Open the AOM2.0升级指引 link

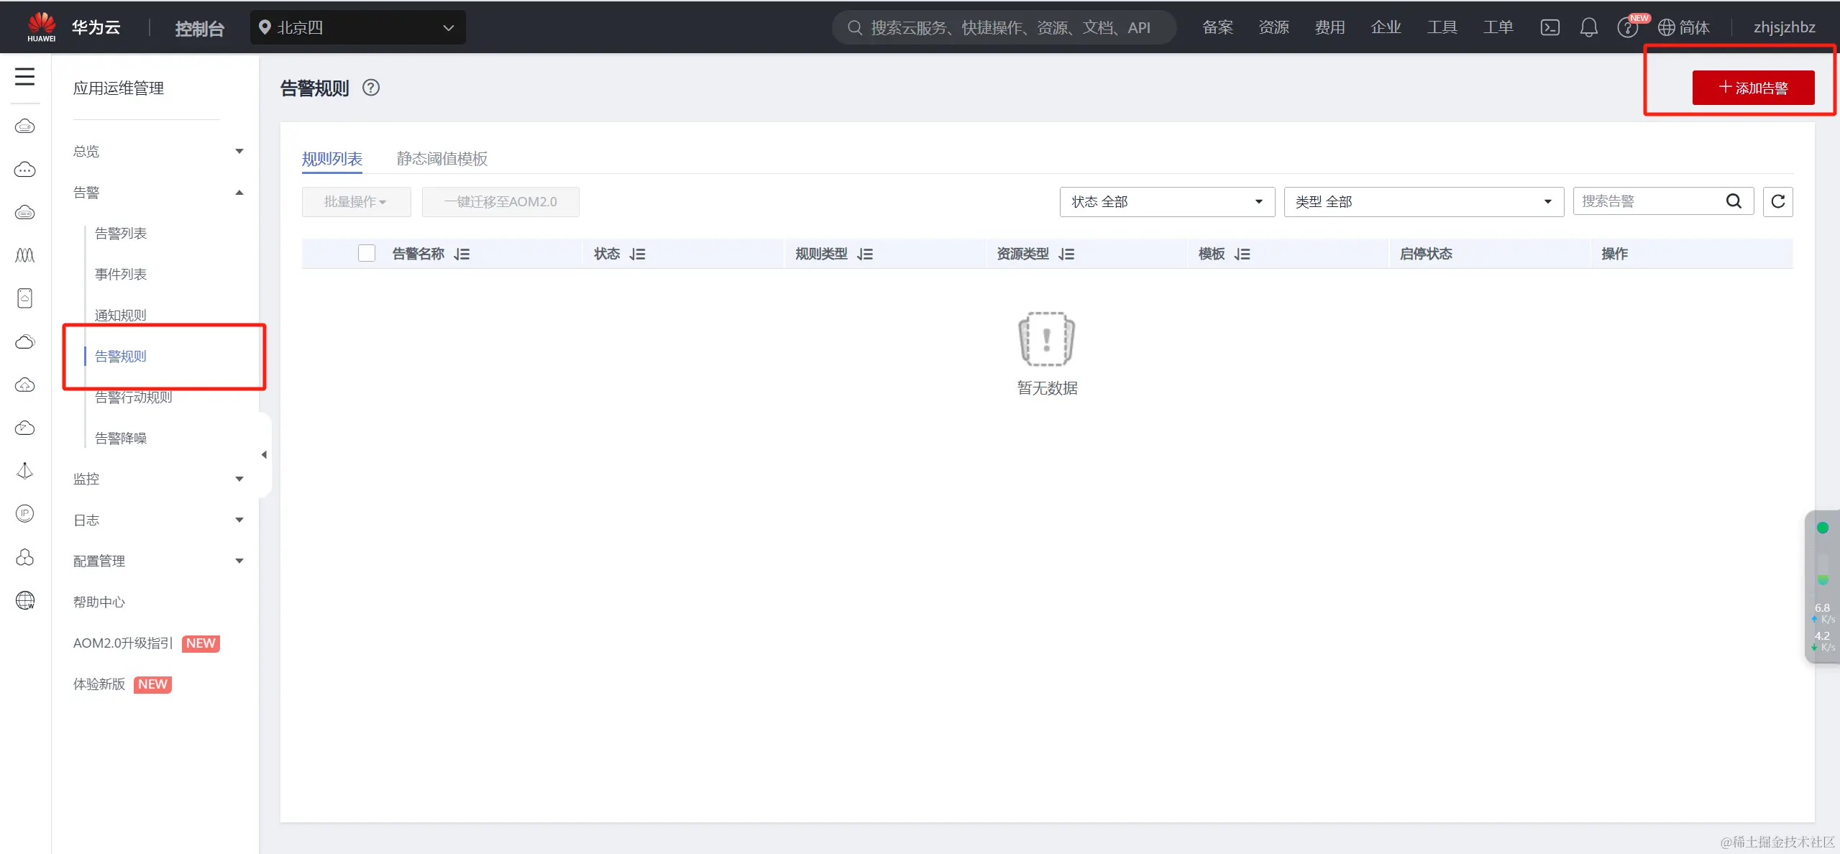(x=123, y=643)
